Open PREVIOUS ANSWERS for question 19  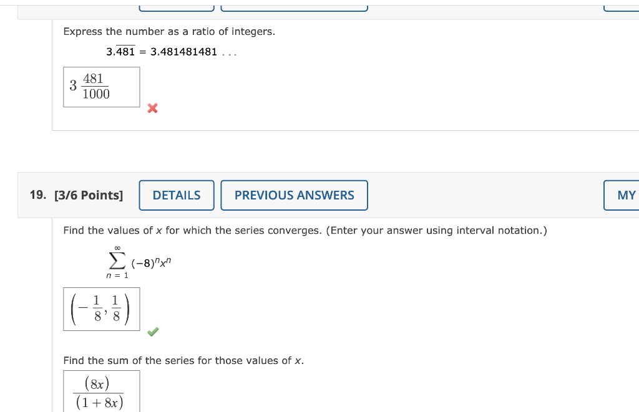pyautogui.click(x=294, y=195)
